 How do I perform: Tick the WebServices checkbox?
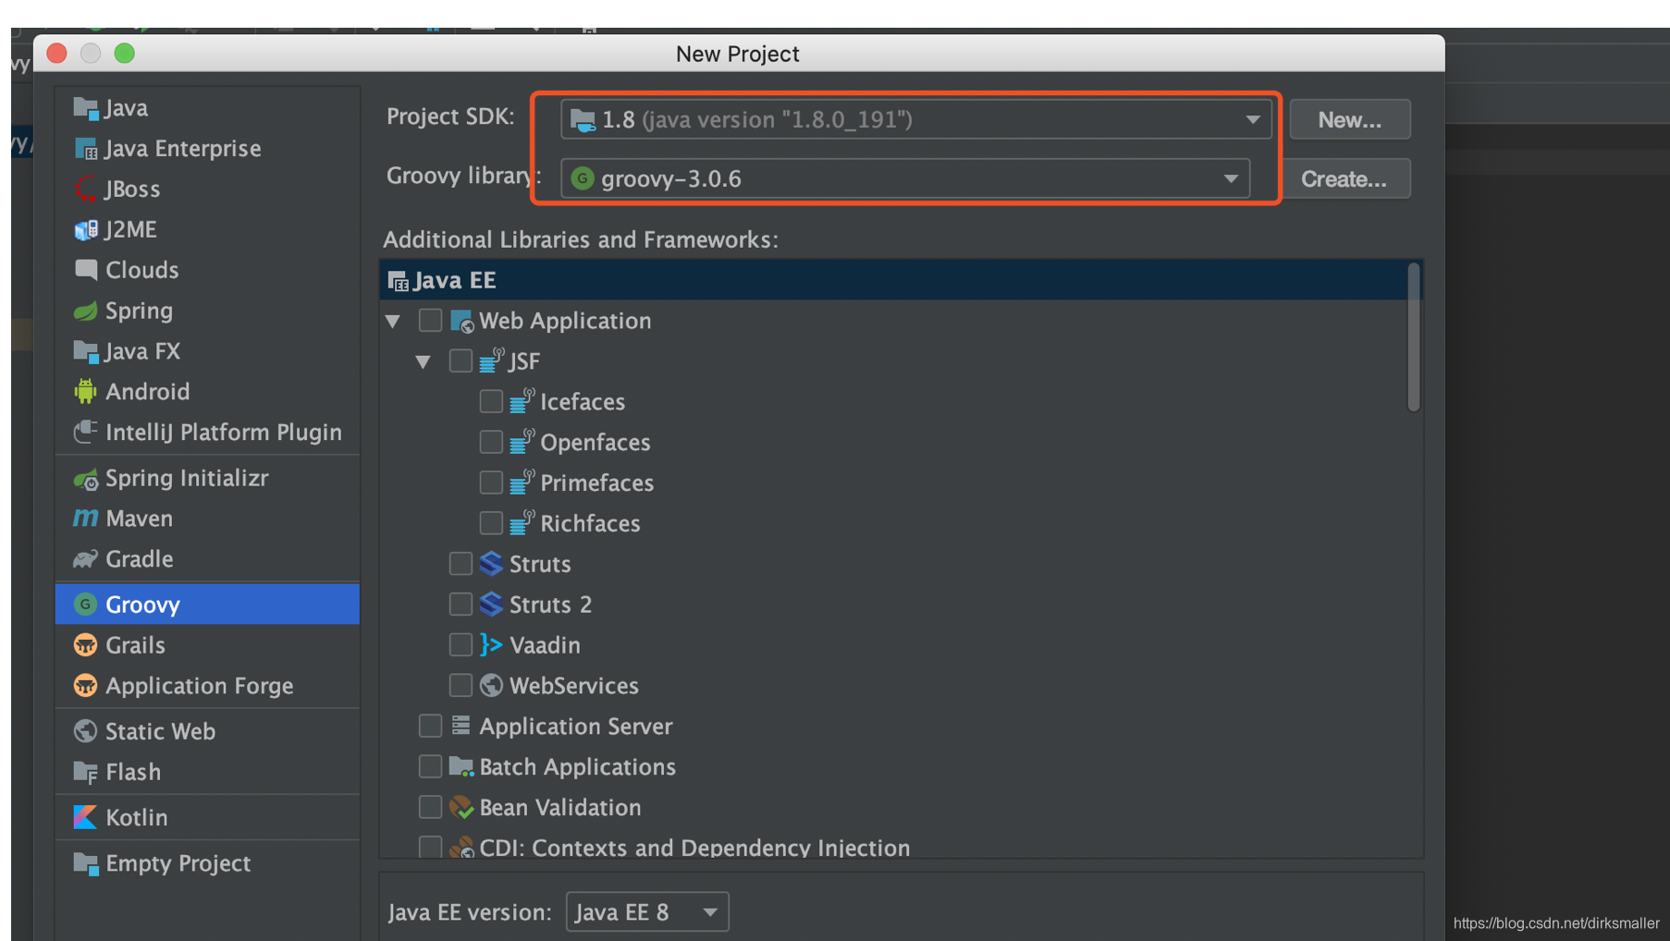click(460, 686)
